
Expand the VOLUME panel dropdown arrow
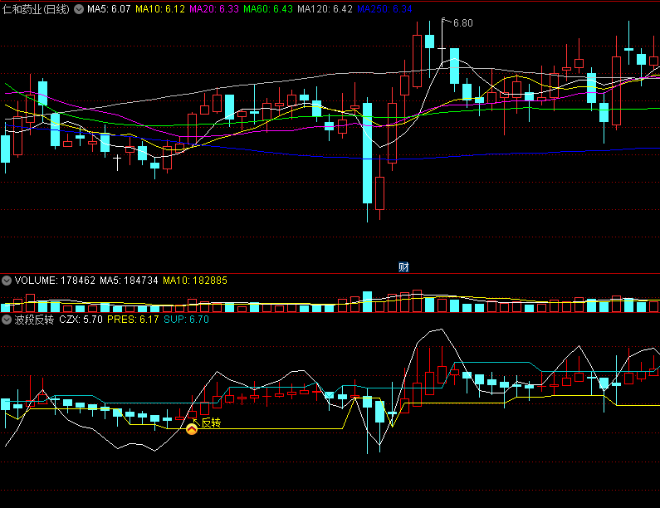coord(7,281)
